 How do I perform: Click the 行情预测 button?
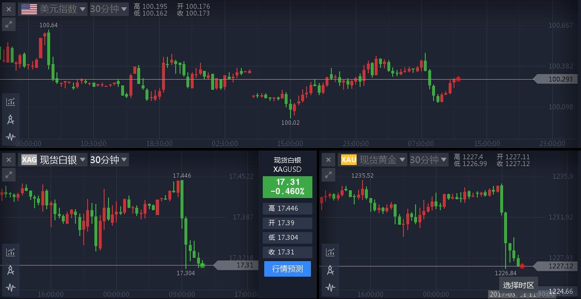288,269
